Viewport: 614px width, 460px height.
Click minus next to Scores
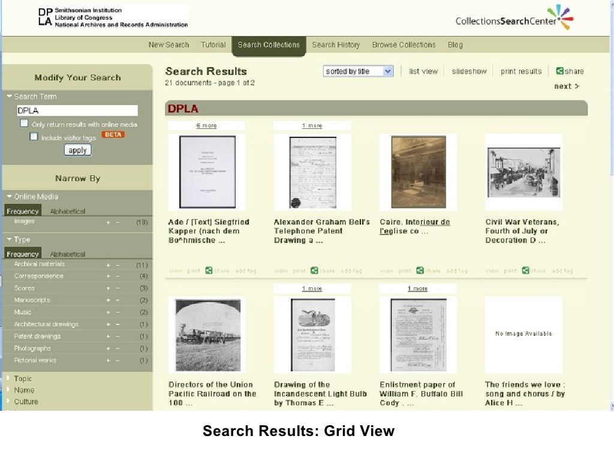[x=118, y=288]
